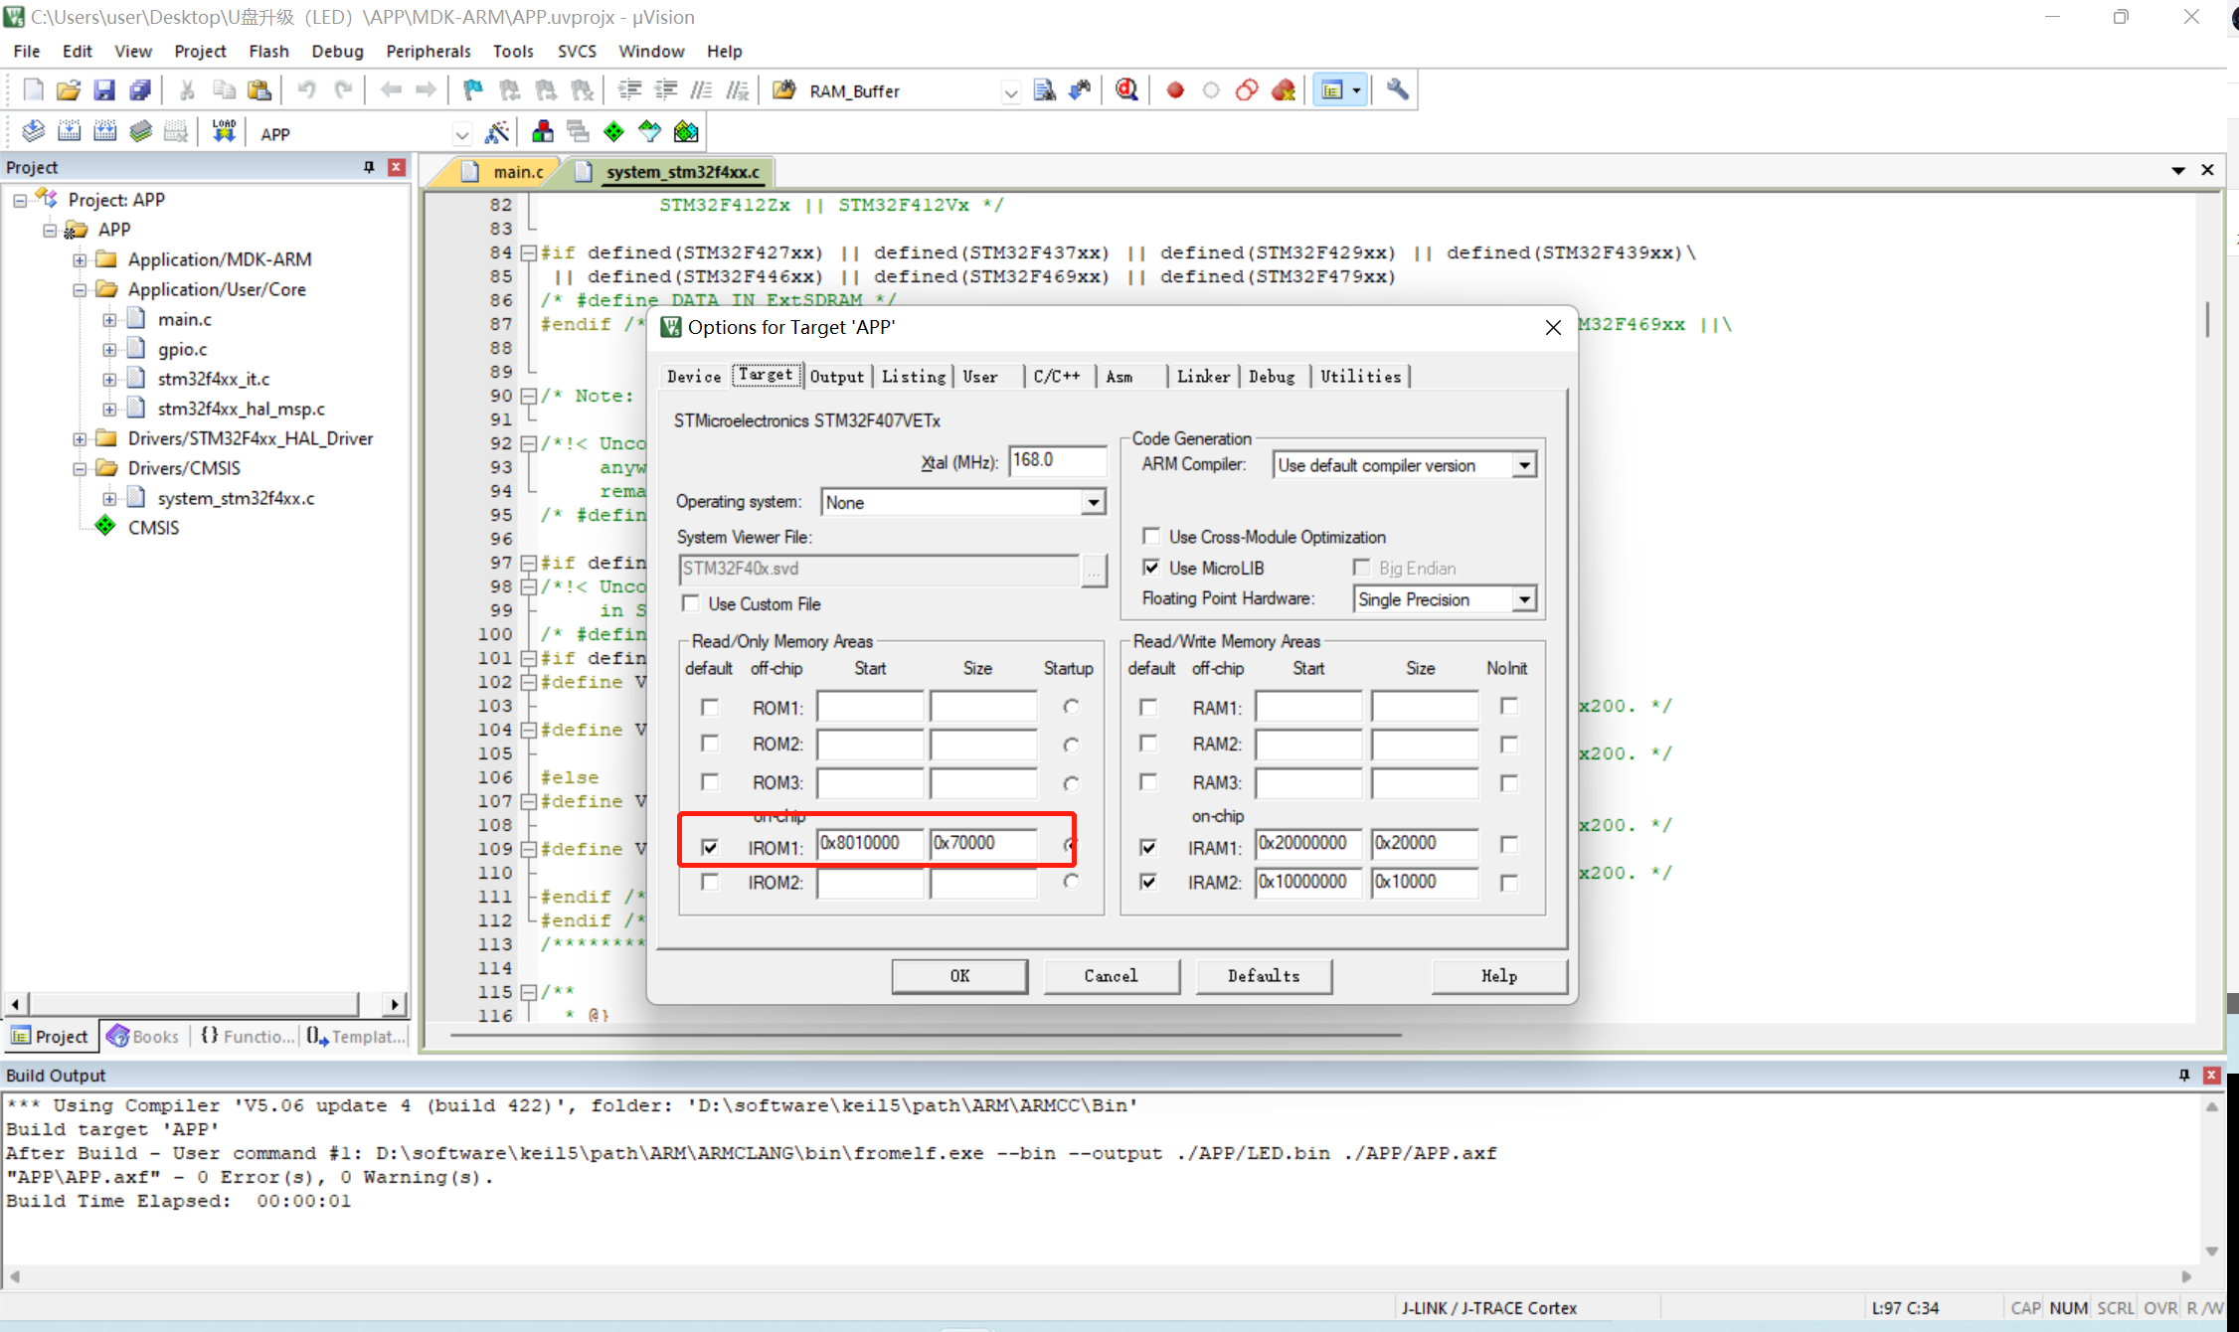Uncheck the Use MicroLIB option
Screen dimensions: 2239x1332
pos(1151,568)
